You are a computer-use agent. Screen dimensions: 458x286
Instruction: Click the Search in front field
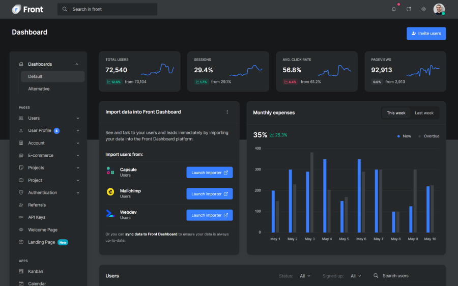107,9
